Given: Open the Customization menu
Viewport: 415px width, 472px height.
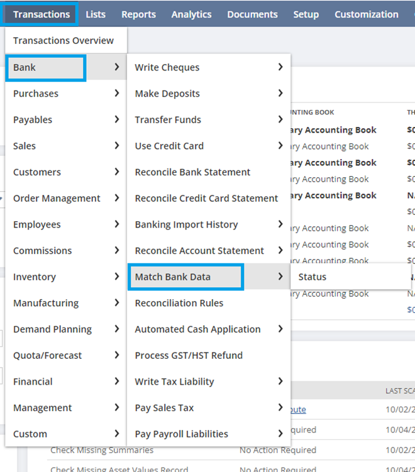Looking at the screenshot, I should [367, 14].
